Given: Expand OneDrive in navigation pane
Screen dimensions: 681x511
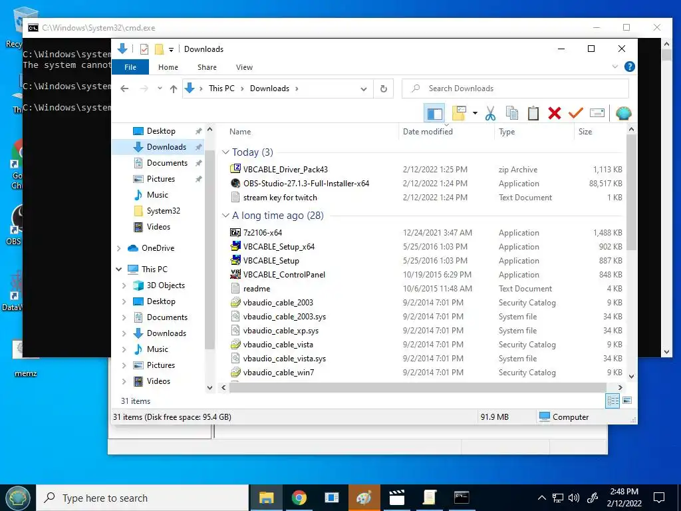Looking at the screenshot, I should 118,248.
